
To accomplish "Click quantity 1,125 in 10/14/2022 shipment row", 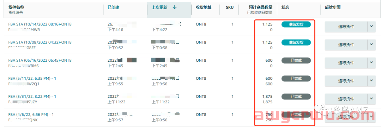I will 267,24.
